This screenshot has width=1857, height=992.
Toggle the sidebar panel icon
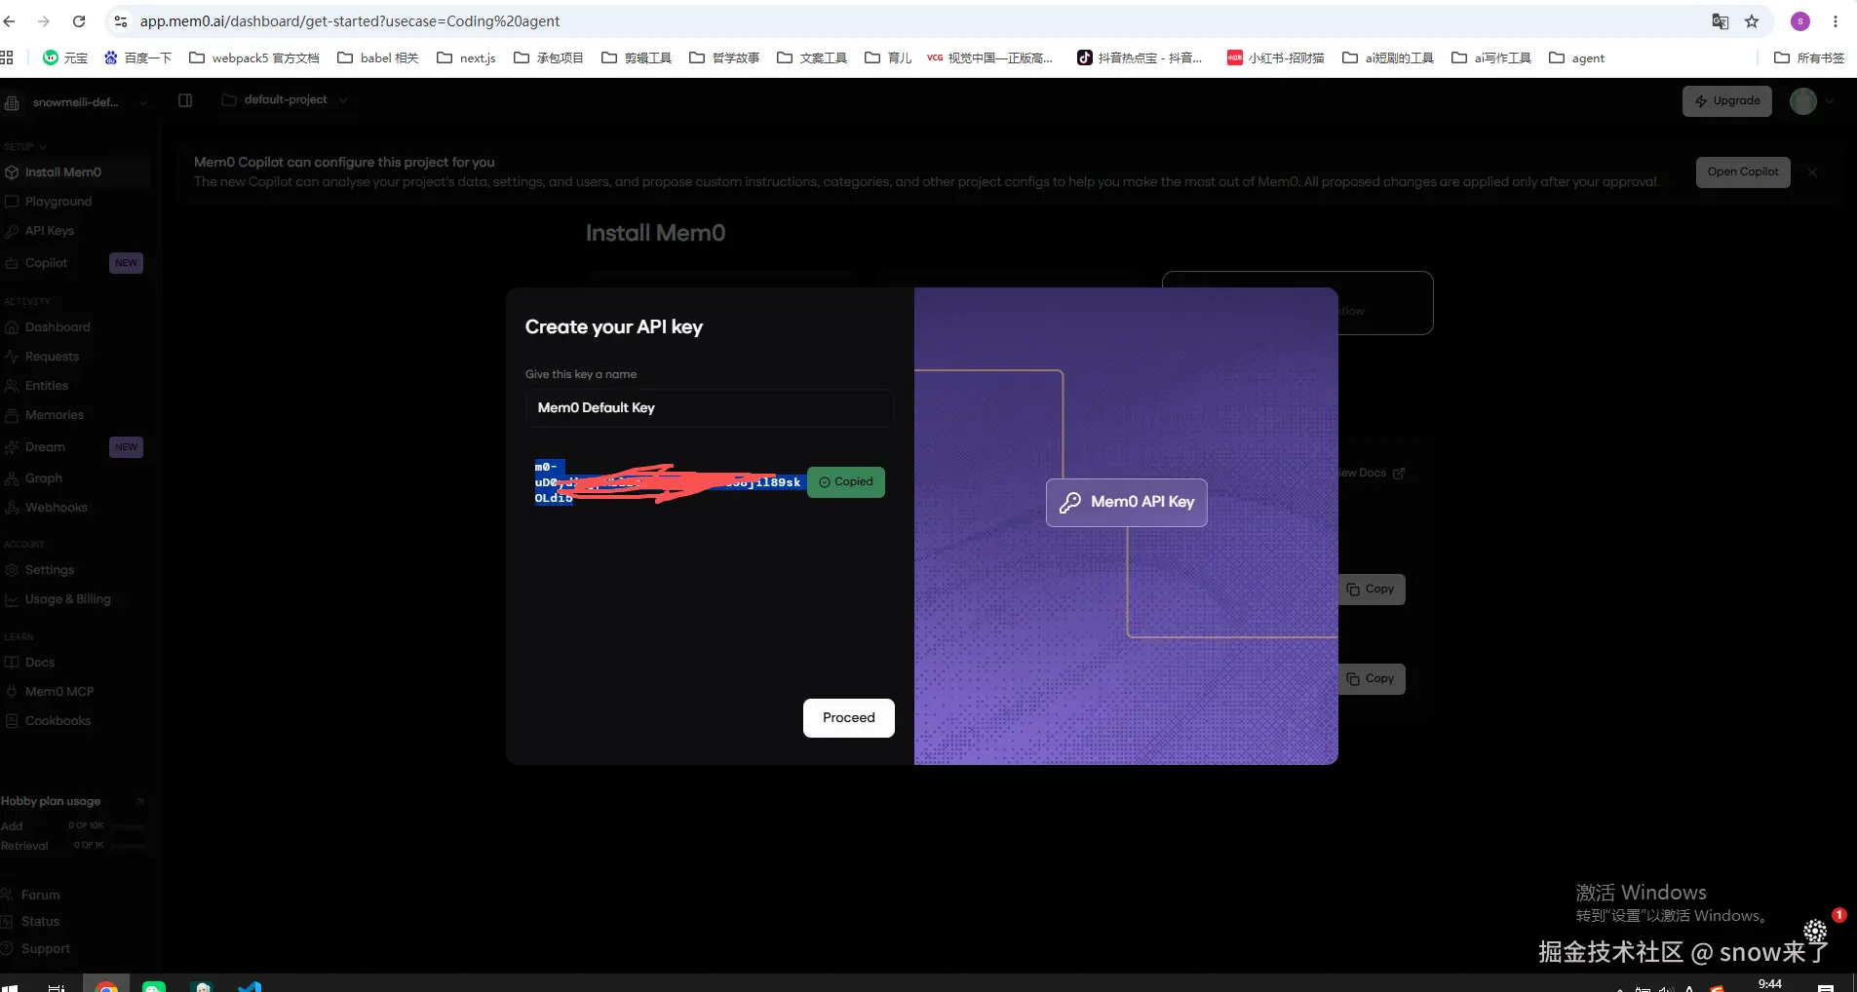pyautogui.click(x=185, y=100)
